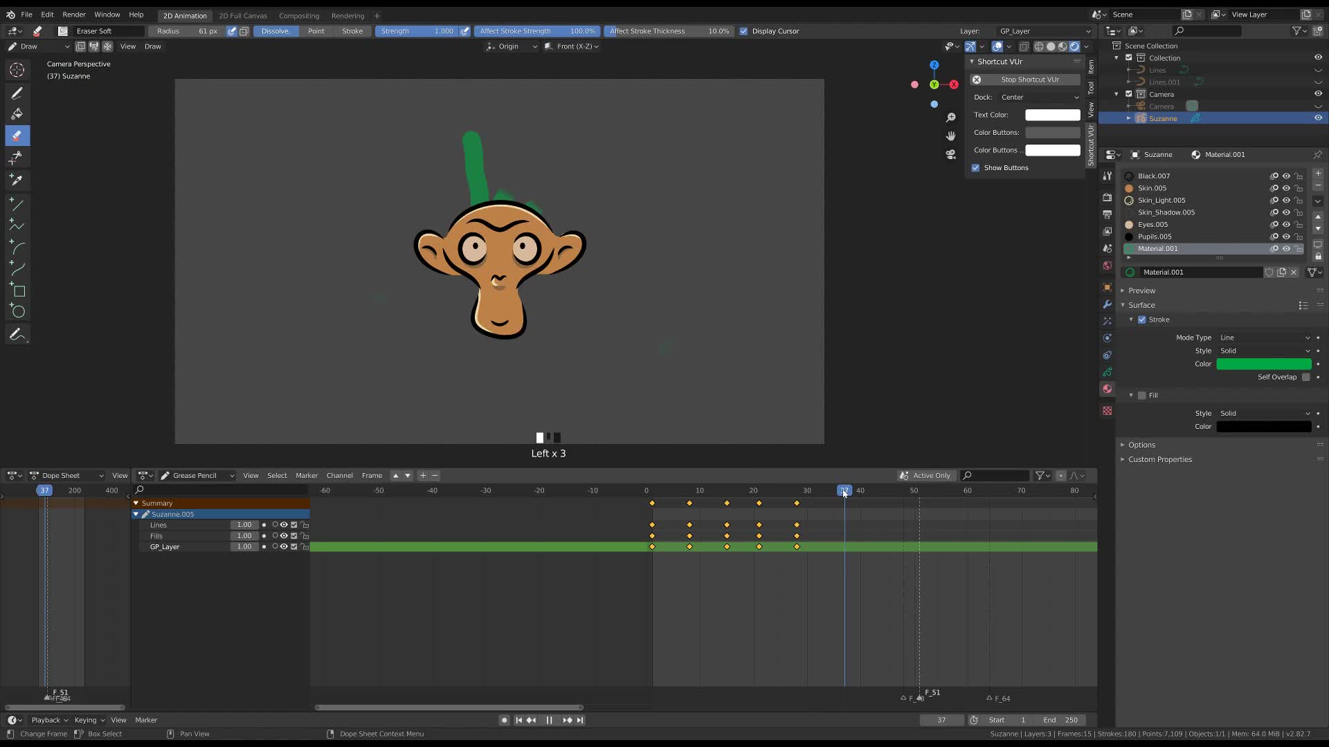Click the add material slot plus icon
This screenshot has height=747, width=1329.
point(1318,174)
